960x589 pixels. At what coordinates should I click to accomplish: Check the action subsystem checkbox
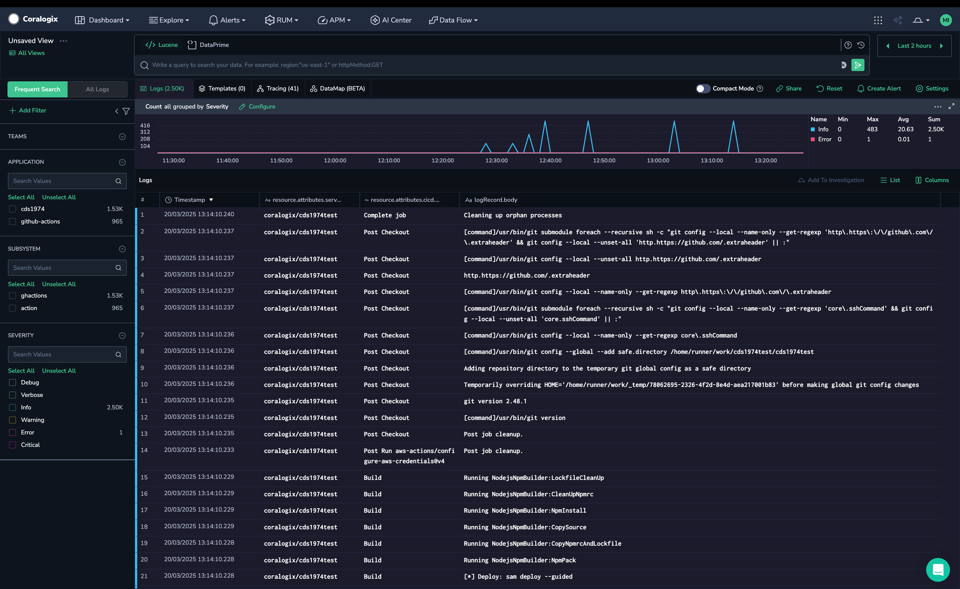pyautogui.click(x=12, y=308)
